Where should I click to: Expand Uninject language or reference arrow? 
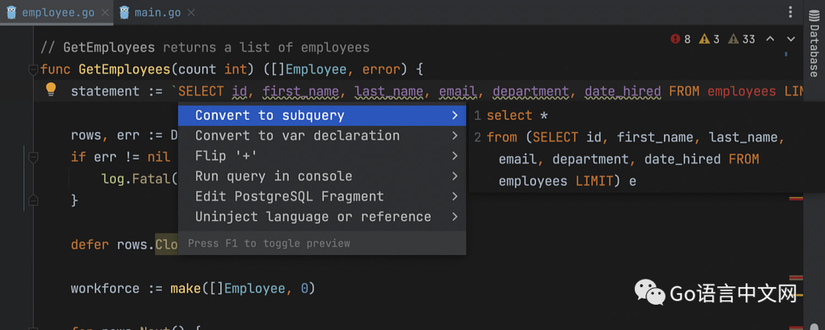[455, 217]
